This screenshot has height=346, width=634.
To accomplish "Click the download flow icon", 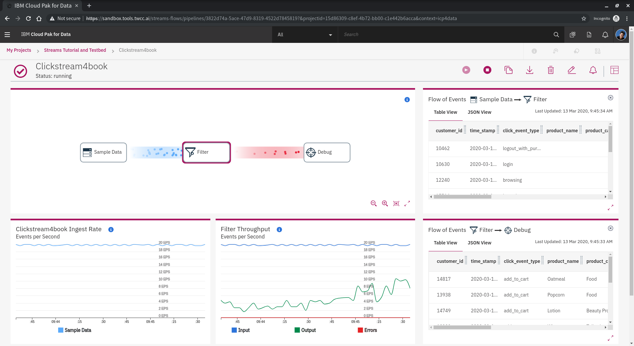I will (530, 70).
